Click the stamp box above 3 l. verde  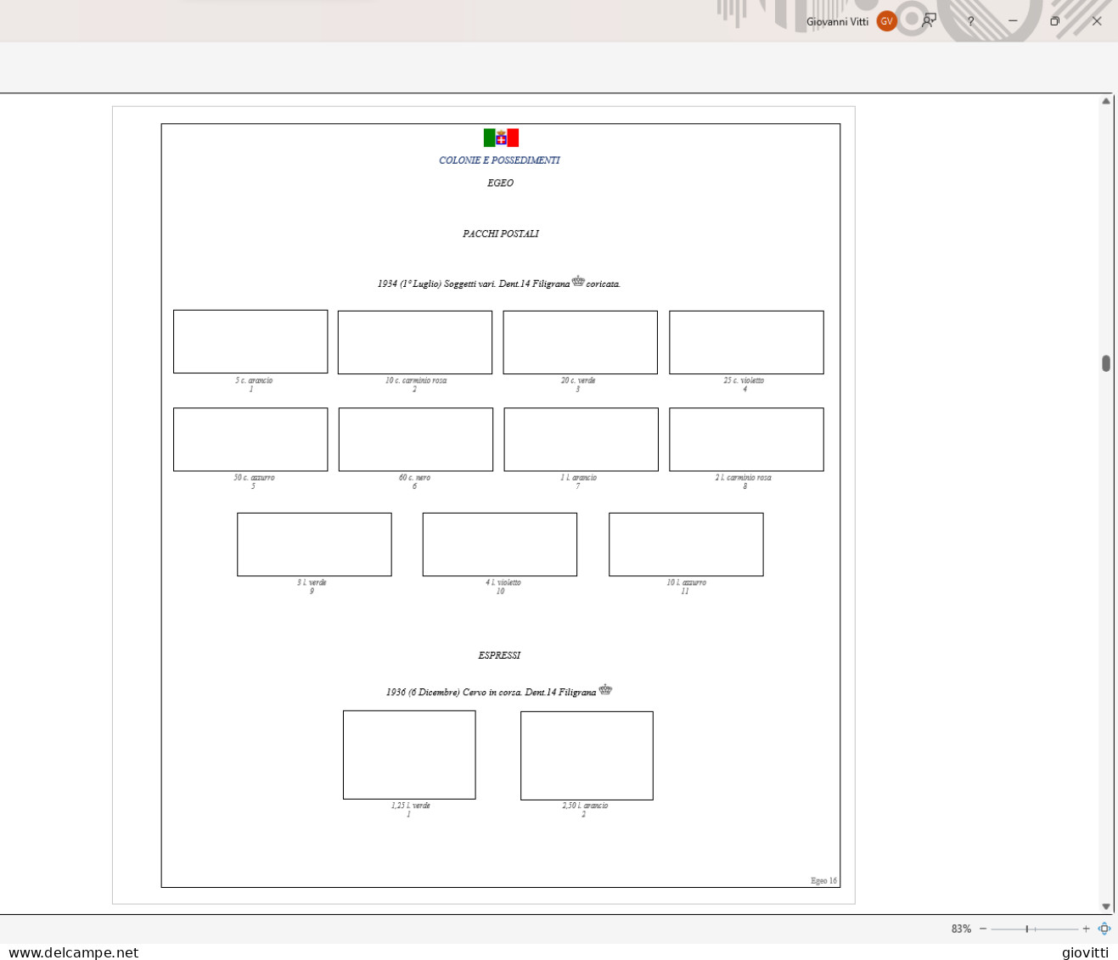(x=314, y=544)
